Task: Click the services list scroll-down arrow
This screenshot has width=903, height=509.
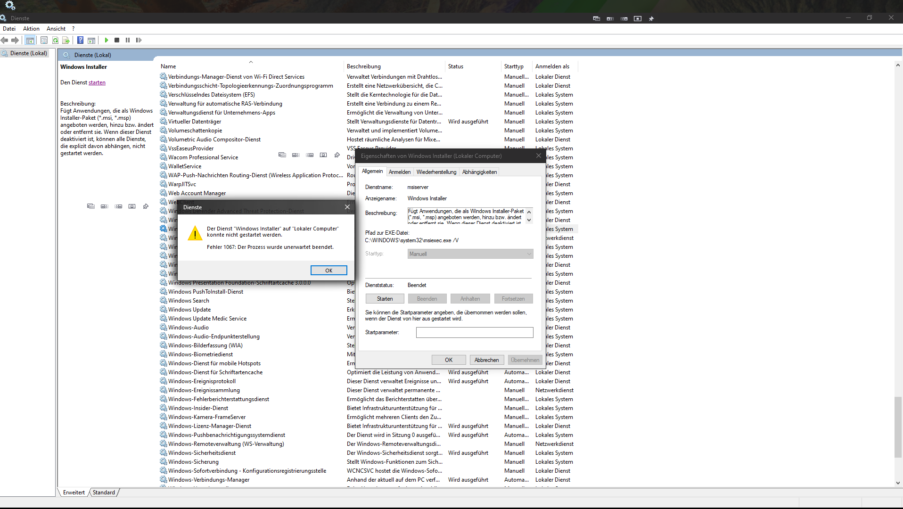Action: pyautogui.click(x=898, y=483)
